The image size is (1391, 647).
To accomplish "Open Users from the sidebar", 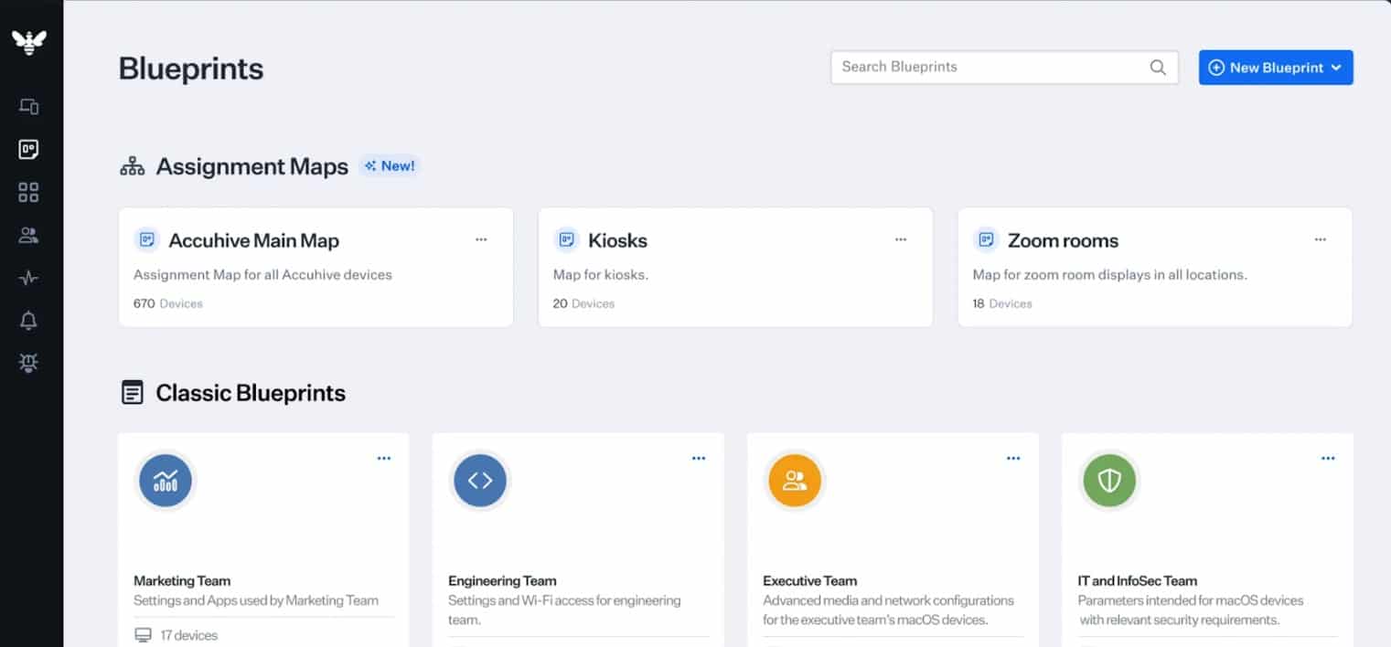I will (29, 235).
